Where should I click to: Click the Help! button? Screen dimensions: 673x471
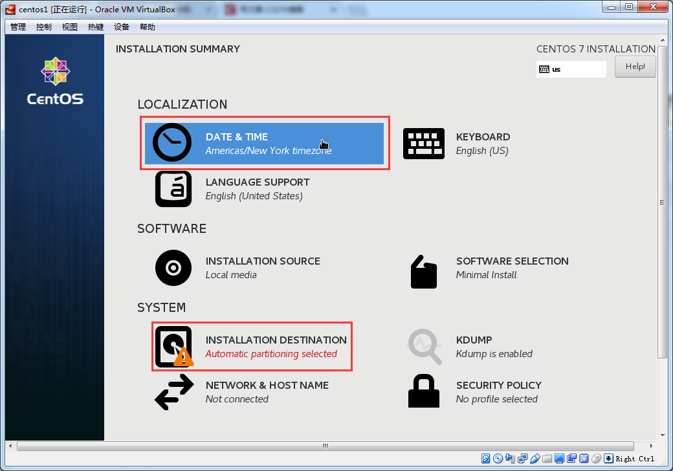[635, 67]
